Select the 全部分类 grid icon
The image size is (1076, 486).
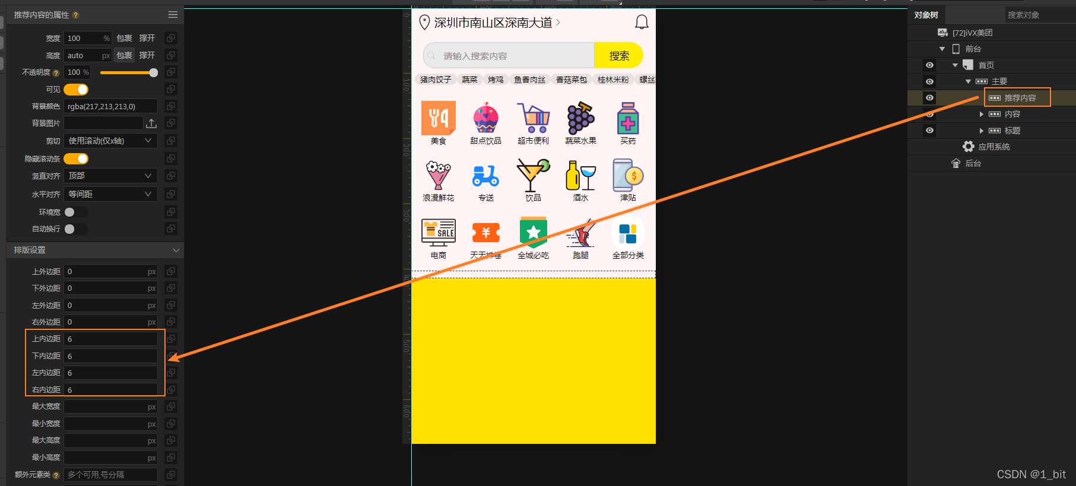(628, 233)
